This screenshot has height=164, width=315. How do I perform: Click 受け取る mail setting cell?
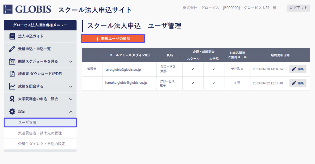click(237, 69)
